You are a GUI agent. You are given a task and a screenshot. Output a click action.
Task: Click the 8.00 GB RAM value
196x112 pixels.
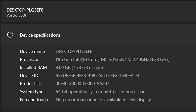coord(62,68)
